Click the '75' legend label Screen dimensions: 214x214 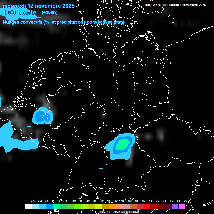click(165, 201)
